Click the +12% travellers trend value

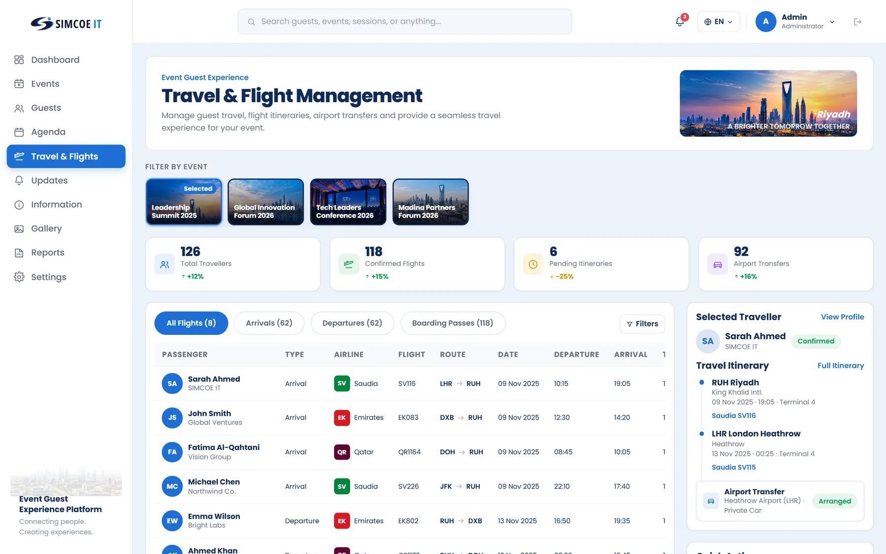[x=195, y=277]
